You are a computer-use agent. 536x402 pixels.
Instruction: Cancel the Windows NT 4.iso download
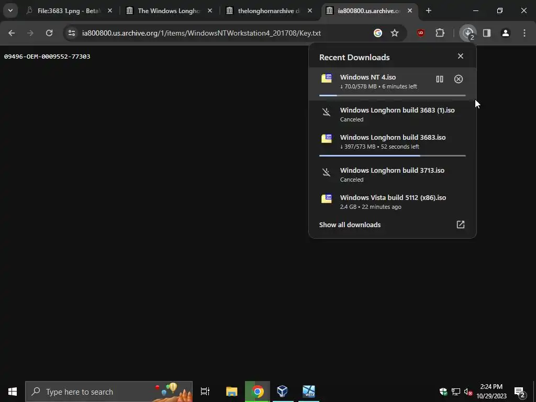(x=459, y=80)
